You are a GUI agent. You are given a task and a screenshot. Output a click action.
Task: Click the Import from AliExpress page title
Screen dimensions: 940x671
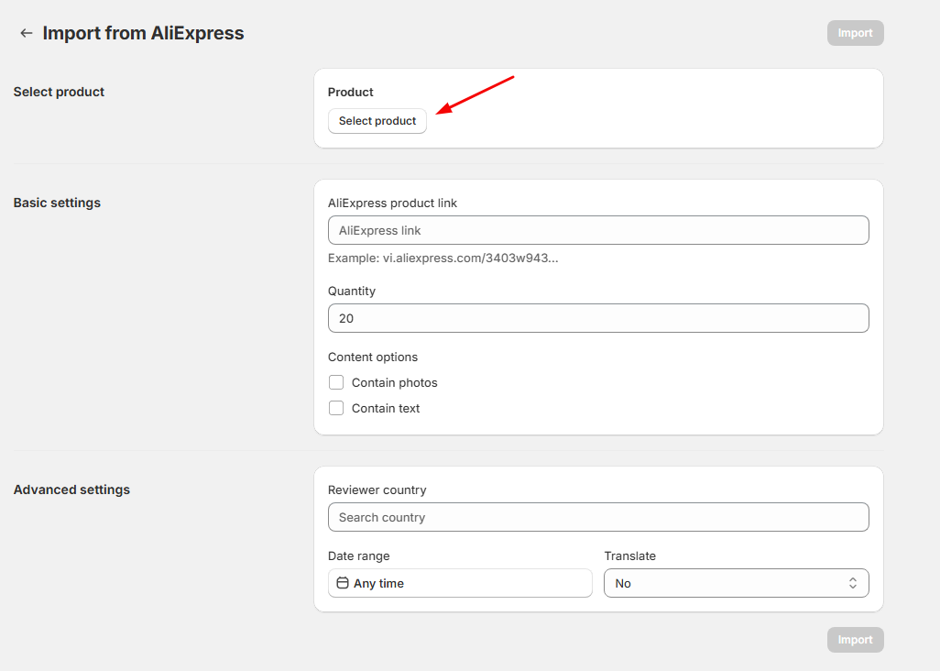[143, 33]
